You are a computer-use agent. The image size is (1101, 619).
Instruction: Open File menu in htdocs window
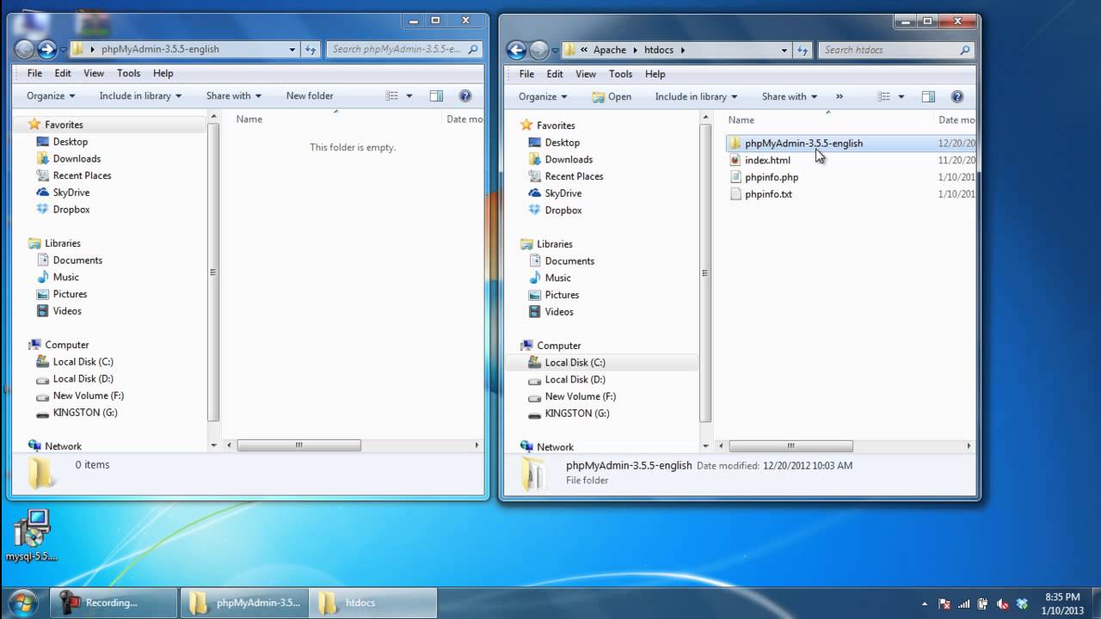coord(526,74)
